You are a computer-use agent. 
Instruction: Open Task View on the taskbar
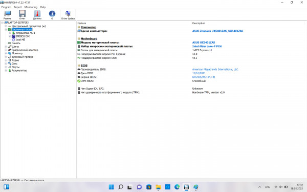tap(129, 187)
